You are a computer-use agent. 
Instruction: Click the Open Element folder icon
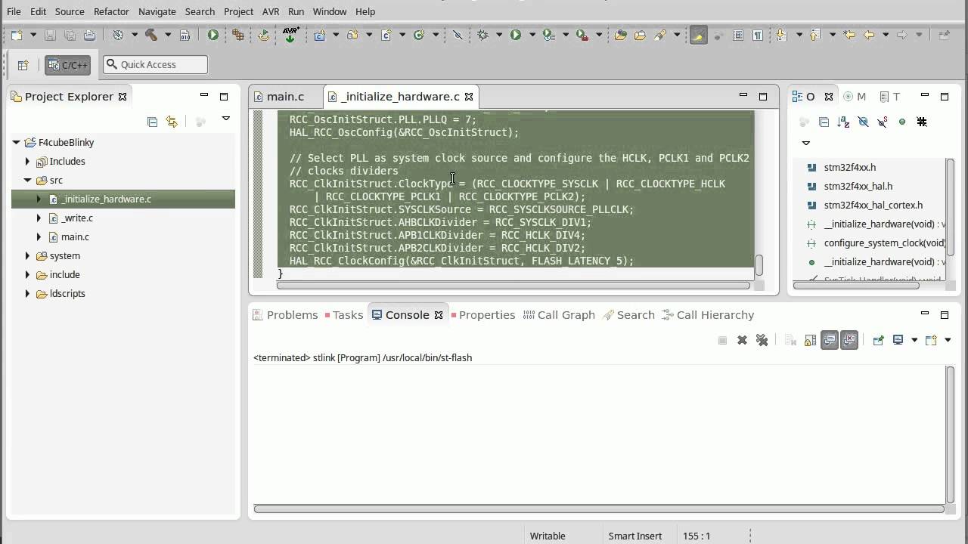[620, 35]
